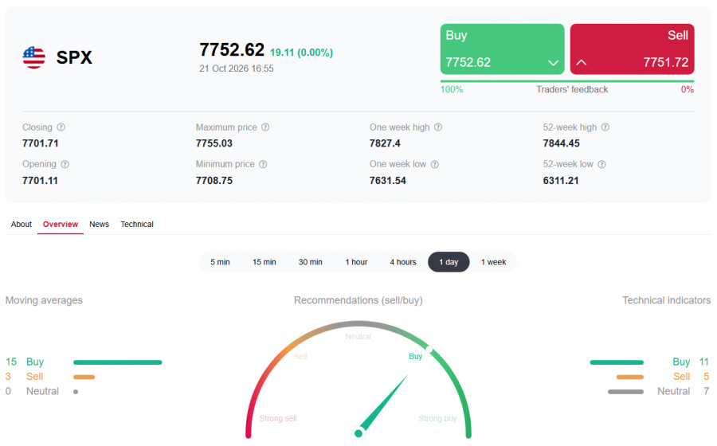This screenshot has width=717, height=446.
Task: Open the Technical tab
Action: coord(137,225)
